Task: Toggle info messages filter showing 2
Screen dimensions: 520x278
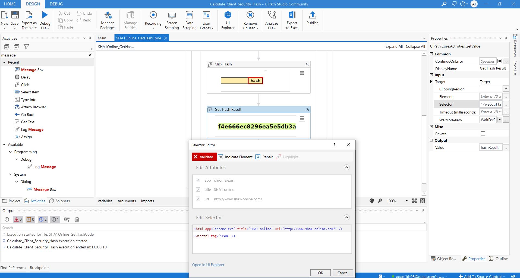Action: 43,219
